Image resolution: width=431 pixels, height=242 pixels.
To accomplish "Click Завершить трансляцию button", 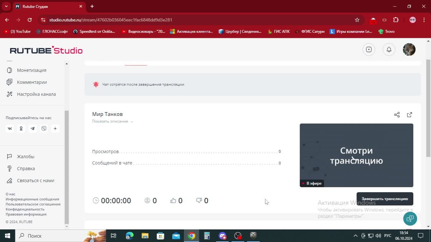I will pos(385,199).
